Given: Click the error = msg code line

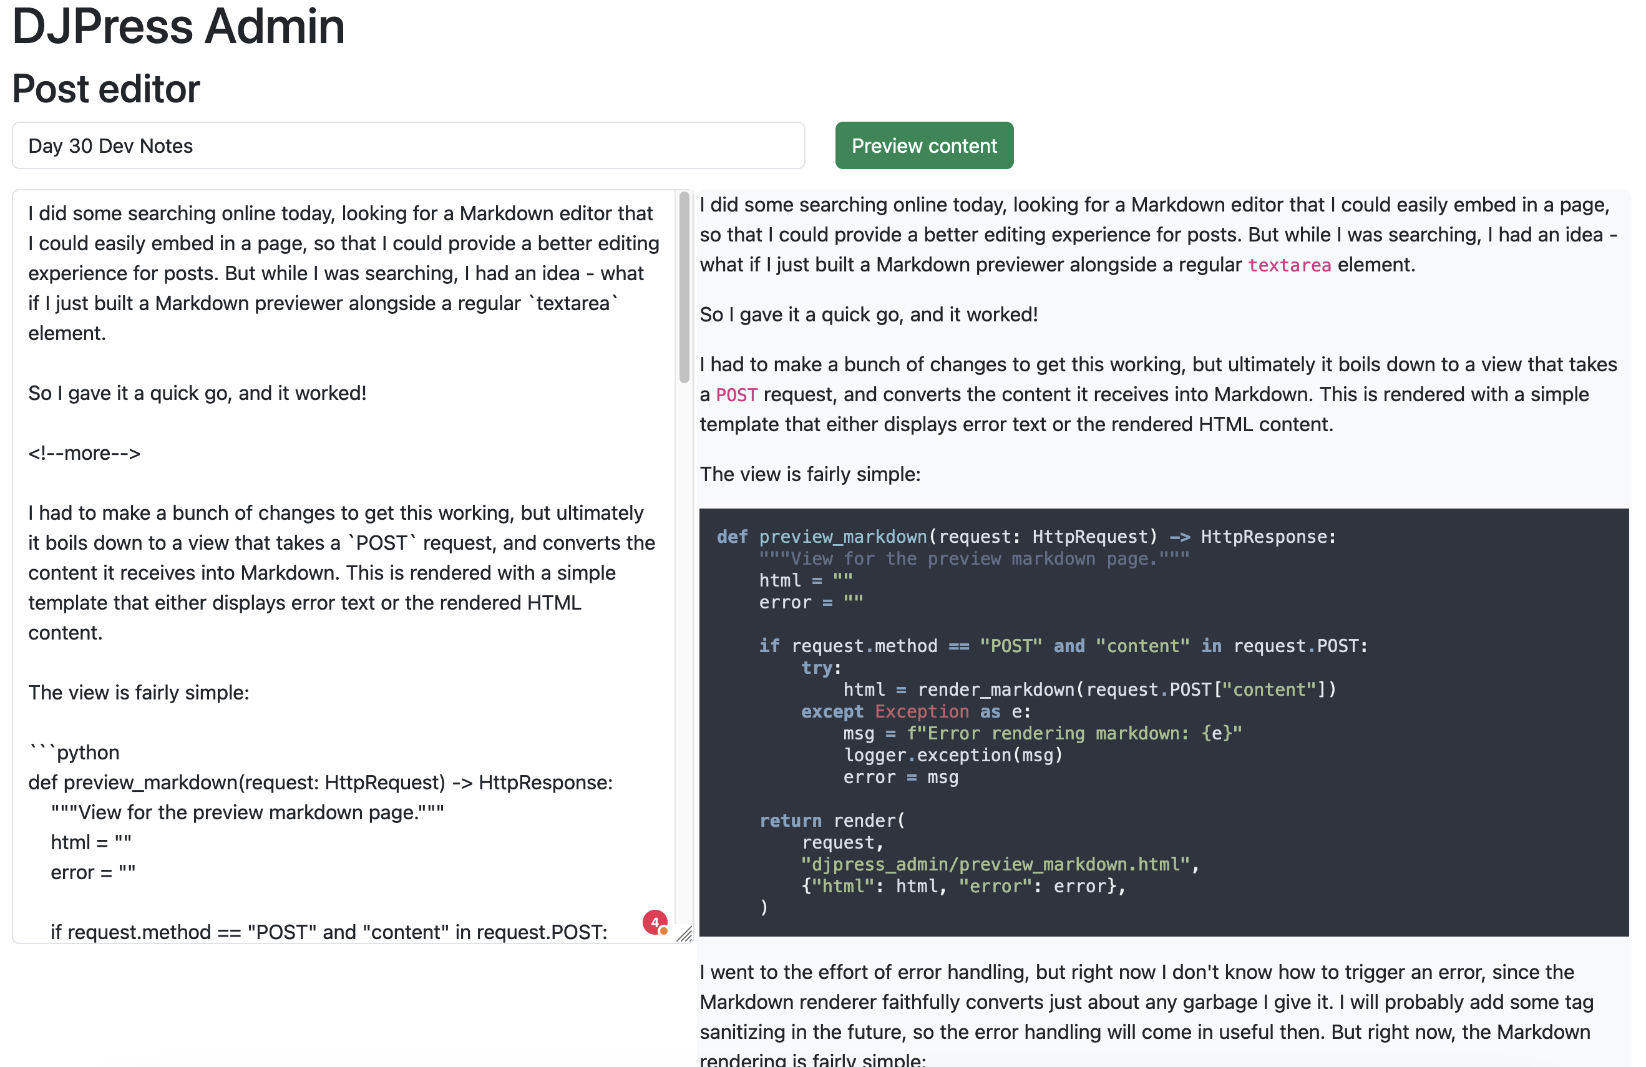Looking at the screenshot, I should pyautogui.click(x=900, y=777).
